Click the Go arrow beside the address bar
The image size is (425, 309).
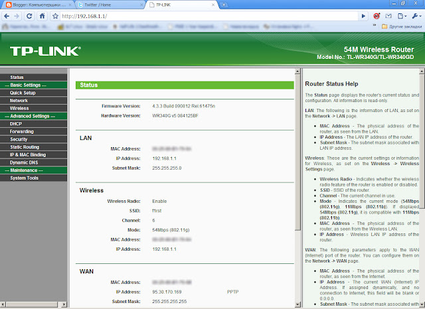(x=363, y=16)
